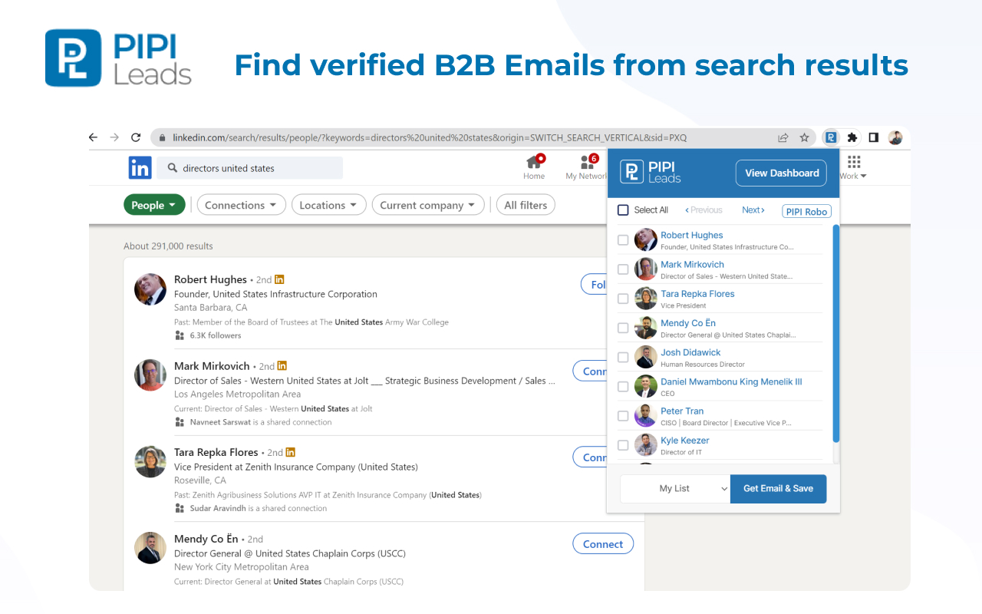Viewport: 982px width, 614px height.
Task: Click the PIPI Leads extension icon in the toolbar
Action: pos(831,137)
